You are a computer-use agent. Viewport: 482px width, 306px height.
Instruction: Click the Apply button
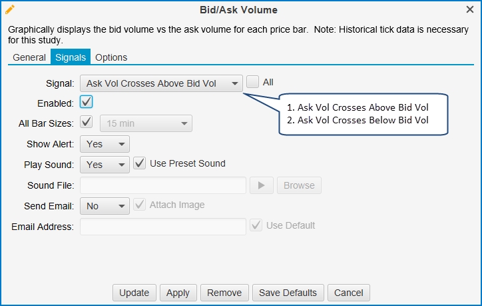[178, 293]
